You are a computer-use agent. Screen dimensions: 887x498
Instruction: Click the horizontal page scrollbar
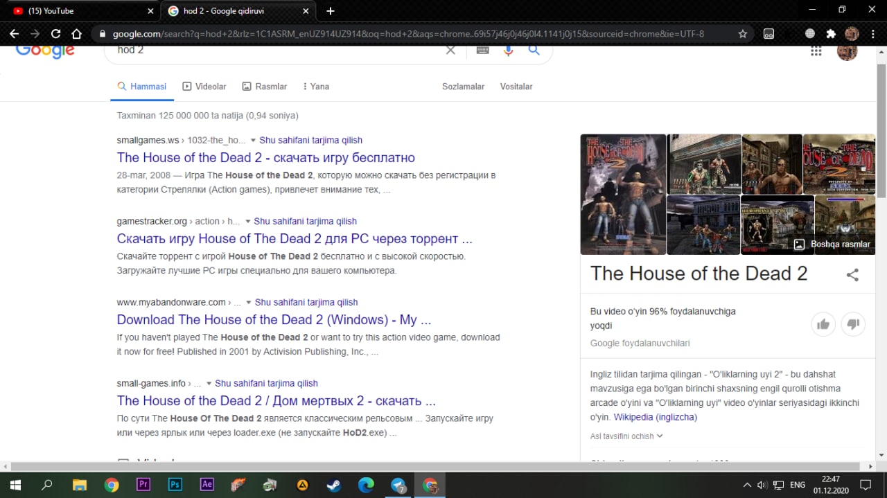pyautogui.click(x=435, y=467)
